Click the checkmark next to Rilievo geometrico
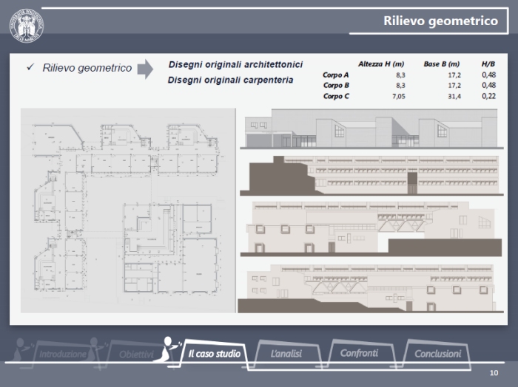518x387 pixels. [x=30, y=67]
